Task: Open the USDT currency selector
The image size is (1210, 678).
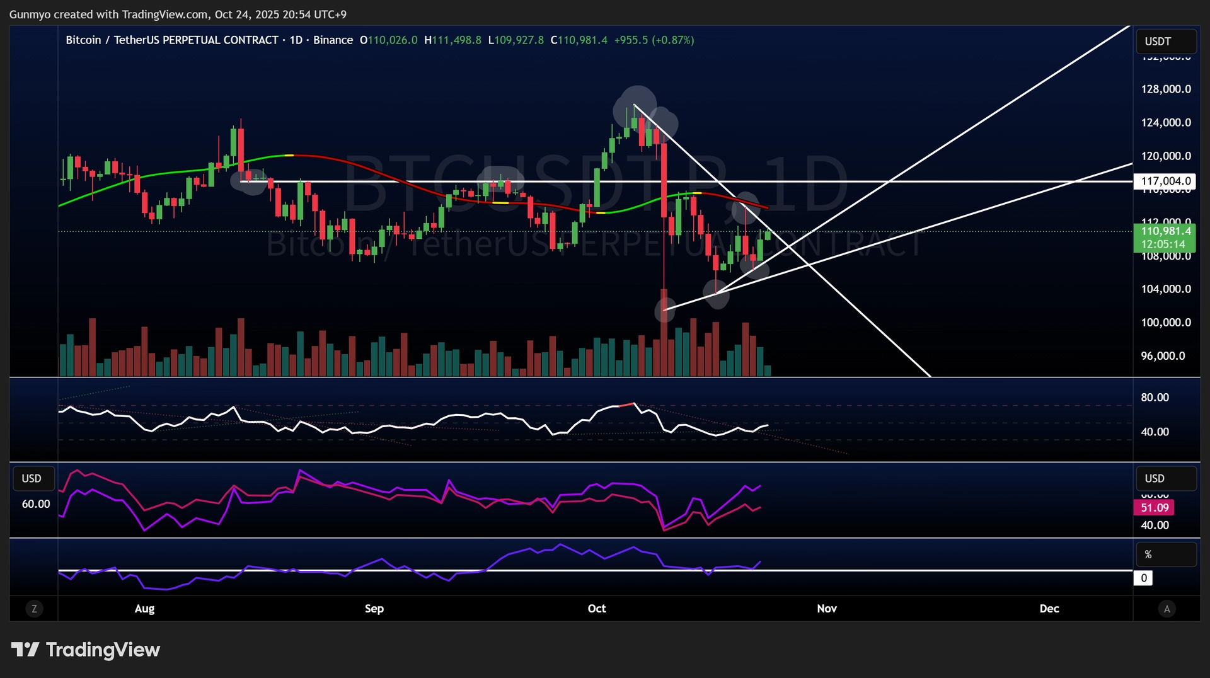Action: pos(1167,42)
